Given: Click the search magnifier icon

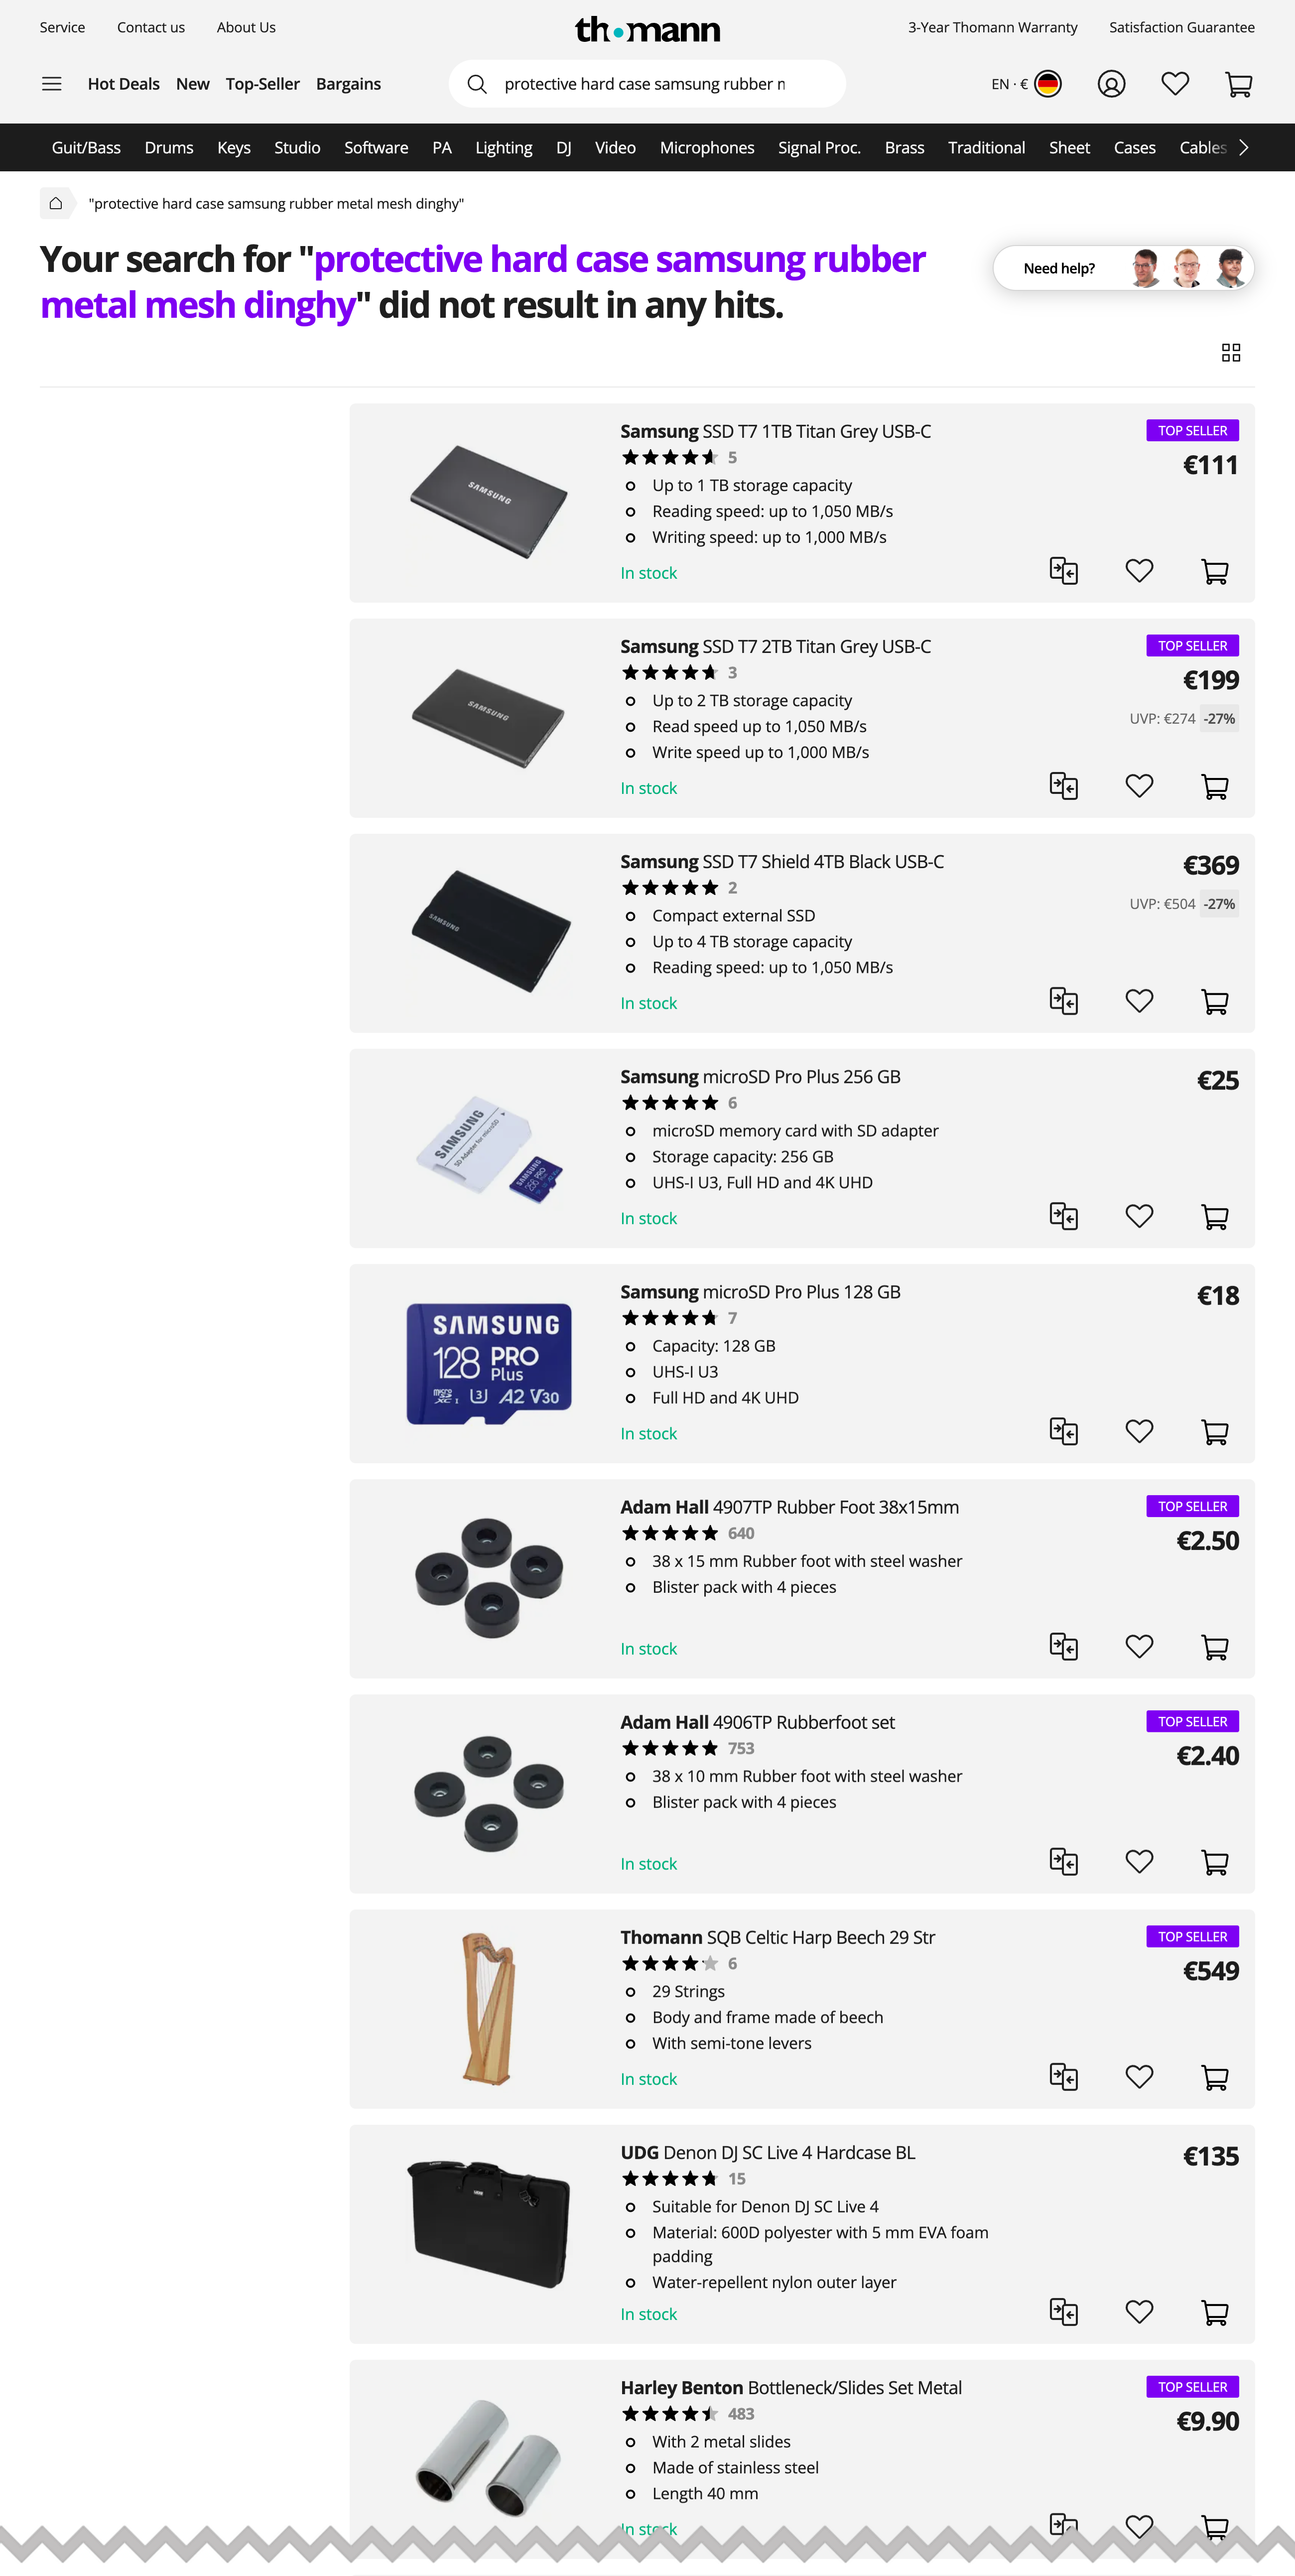Looking at the screenshot, I should tap(477, 84).
